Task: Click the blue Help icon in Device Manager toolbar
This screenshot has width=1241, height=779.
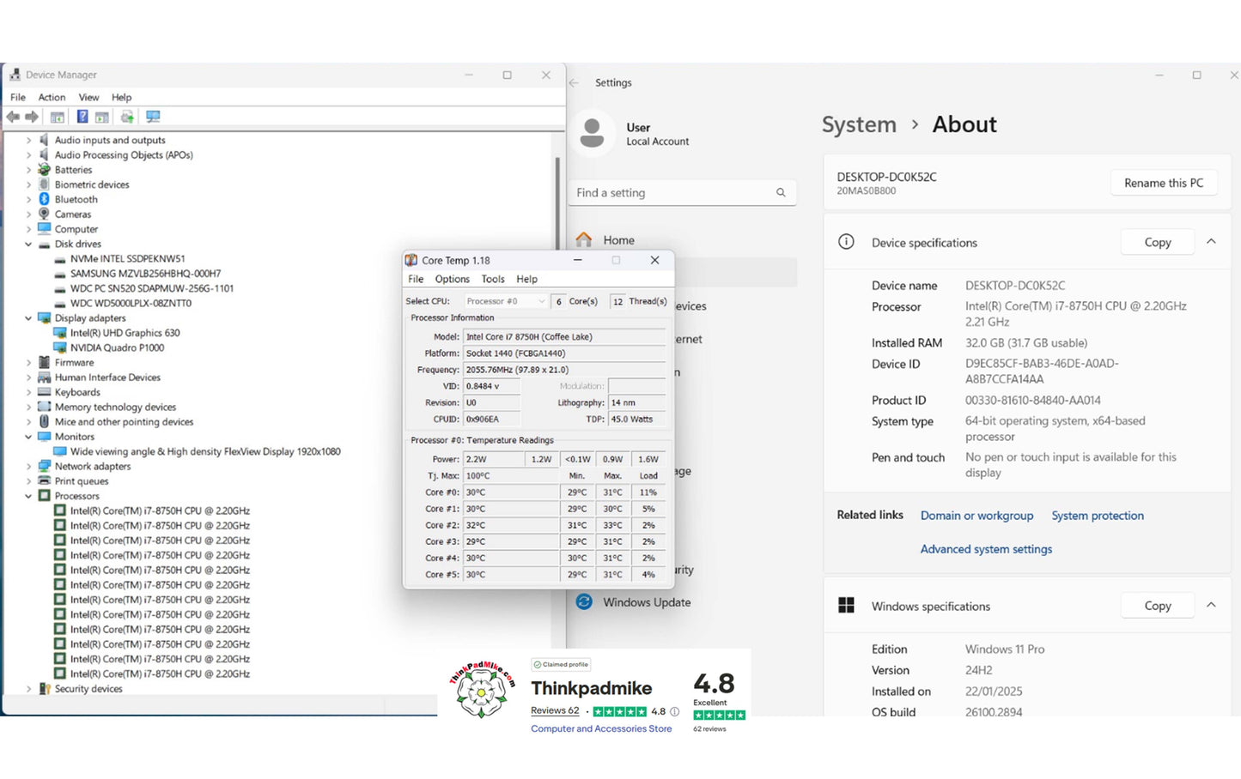Action: (82, 117)
